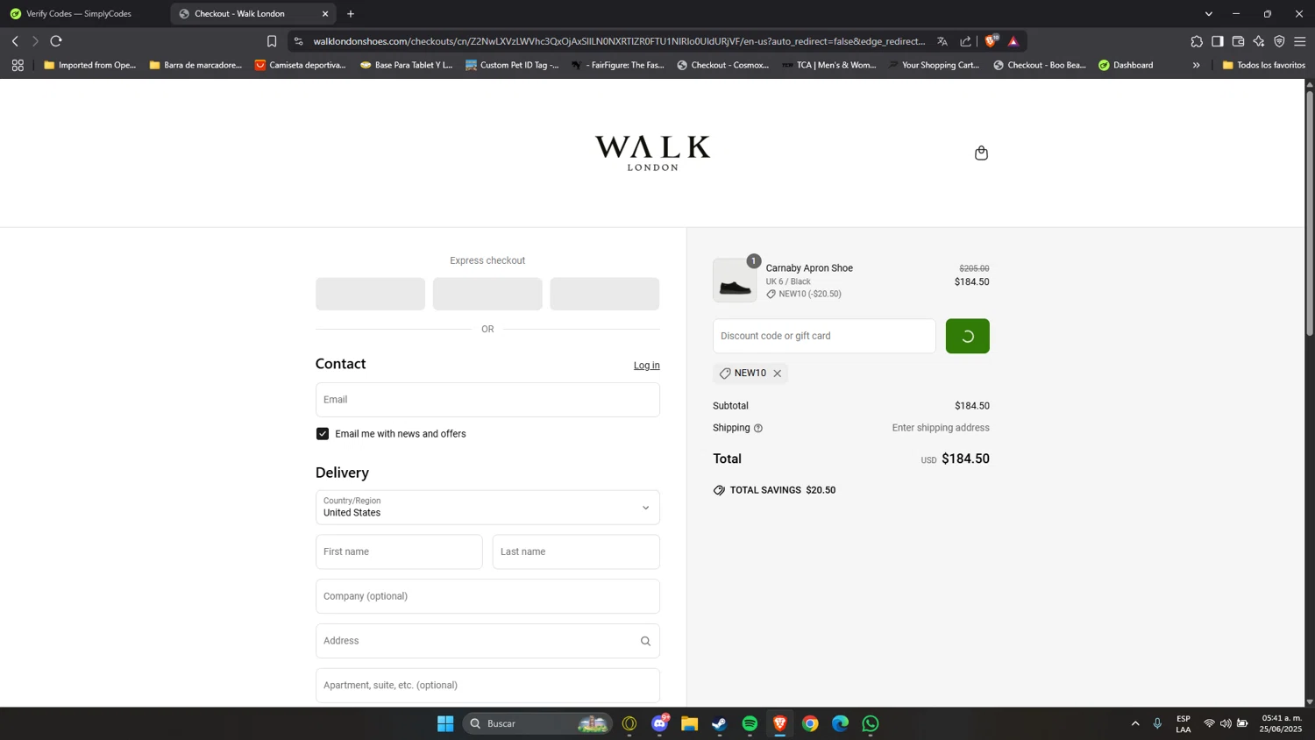Viewport: 1315px width, 740px height.
Task: Click the middle express checkout button
Action: pyautogui.click(x=487, y=294)
